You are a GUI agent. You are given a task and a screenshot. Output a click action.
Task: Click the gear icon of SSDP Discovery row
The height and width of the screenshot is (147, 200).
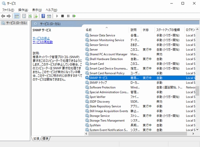click(87, 101)
